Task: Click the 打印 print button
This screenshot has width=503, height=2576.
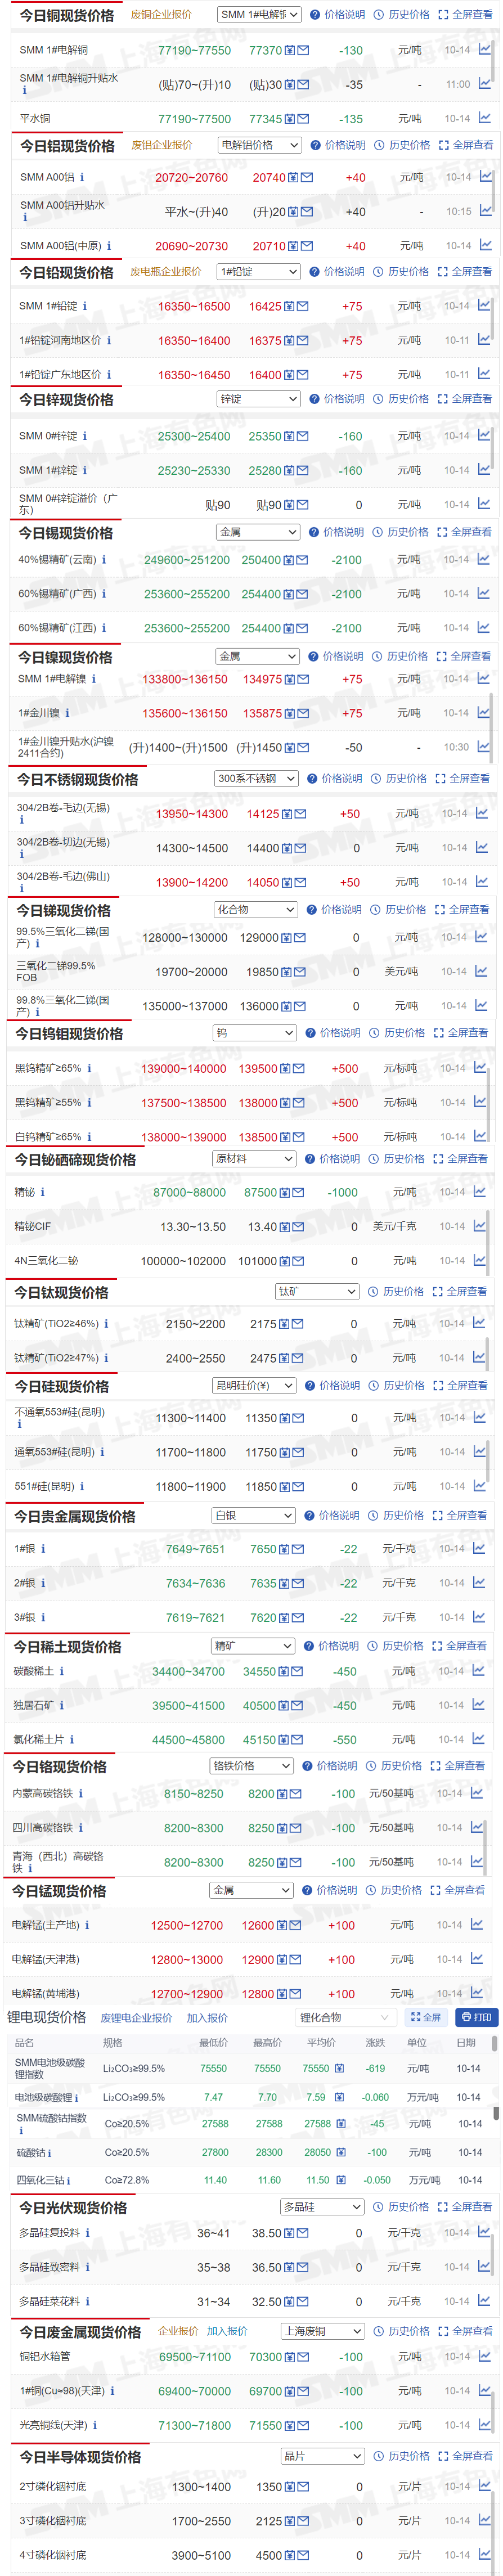Action: pyautogui.click(x=476, y=2017)
